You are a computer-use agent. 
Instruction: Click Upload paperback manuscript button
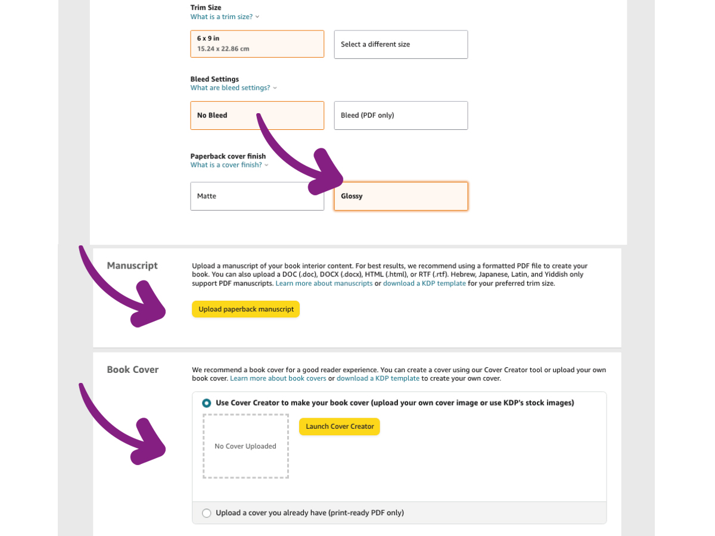pyautogui.click(x=245, y=309)
